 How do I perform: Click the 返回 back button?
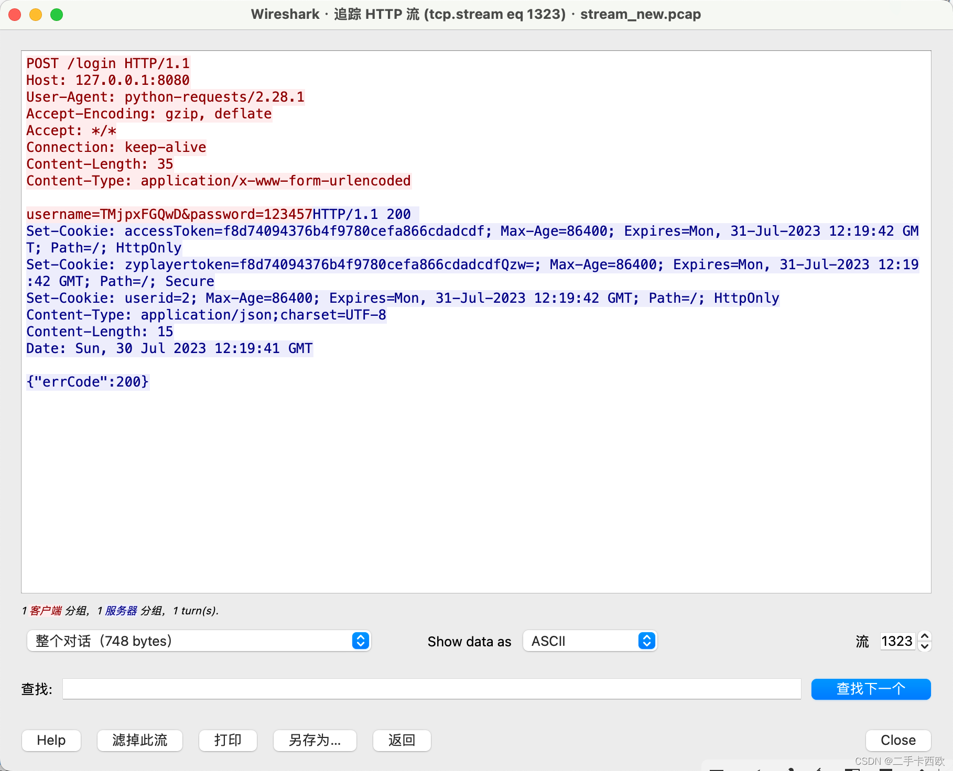coord(402,740)
